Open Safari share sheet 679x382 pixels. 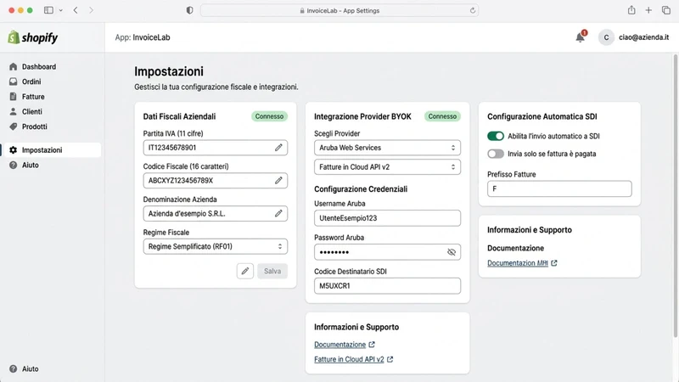(x=631, y=10)
